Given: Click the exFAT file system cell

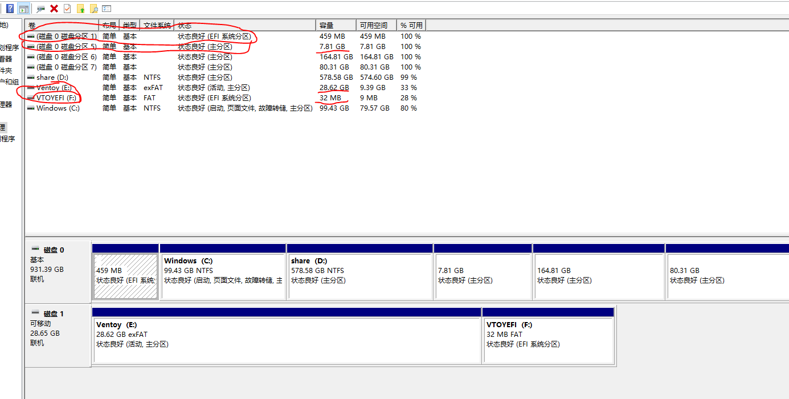Looking at the screenshot, I should (153, 88).
